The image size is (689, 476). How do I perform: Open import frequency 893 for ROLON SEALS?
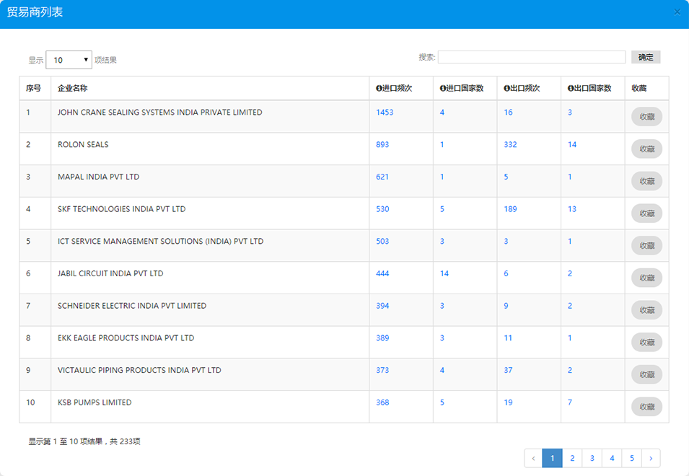382,144
